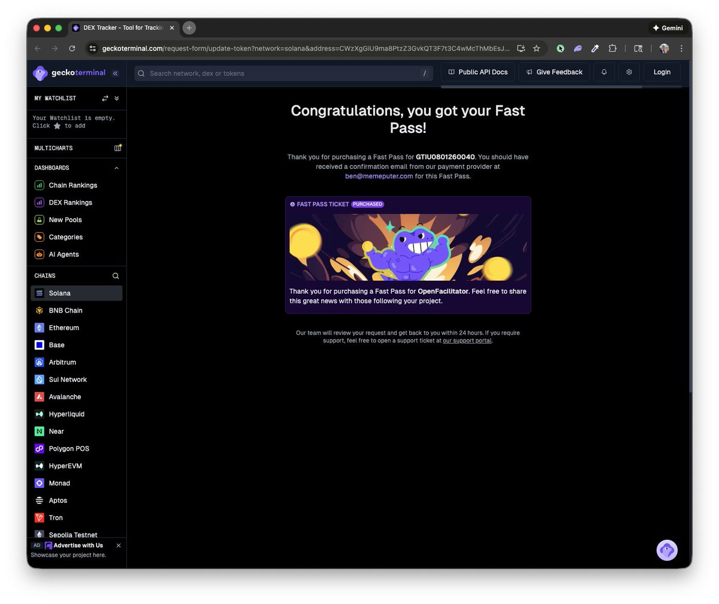This screenshot has width=719, height=604.
Task: Bookmark this page with star icon
Action: pyautogui.click(x=536, y=48)
